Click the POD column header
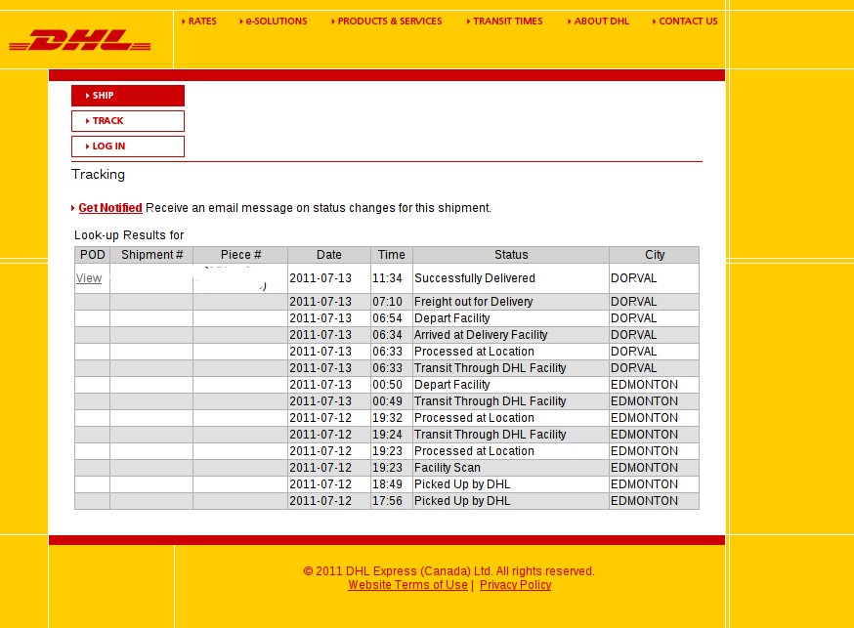854x628 pixels. click(93, 255)
